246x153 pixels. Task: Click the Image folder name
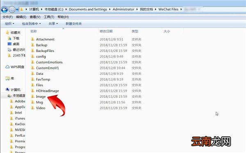[41, 97]
